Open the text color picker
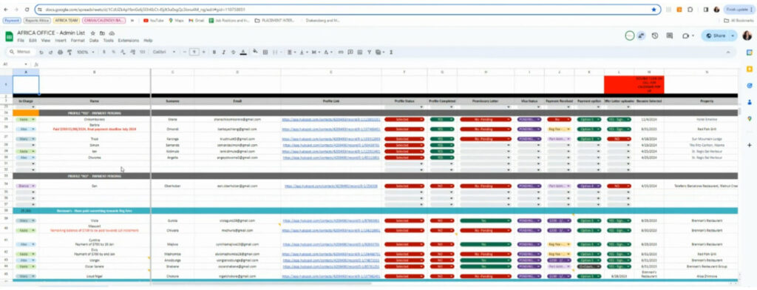Image resolution: width=757 pixels, height=290 pixels. 242,52
